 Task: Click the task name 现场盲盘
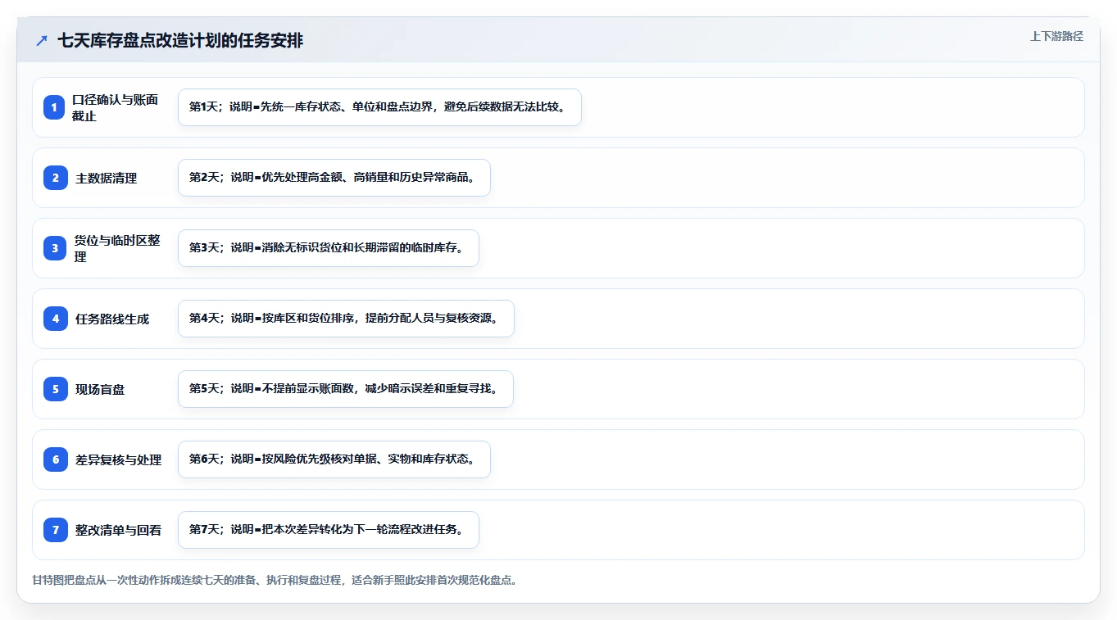tap(100, 389)
